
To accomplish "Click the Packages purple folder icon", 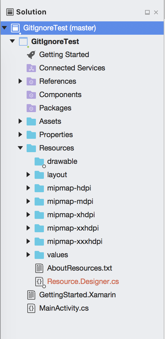I will pyautogui.click(x=31, y=108).
